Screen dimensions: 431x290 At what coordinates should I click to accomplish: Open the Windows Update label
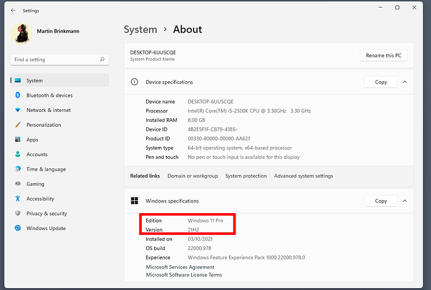46,228
